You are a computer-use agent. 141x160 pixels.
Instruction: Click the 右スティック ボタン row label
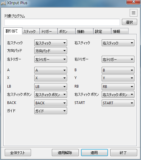coord(86,94)
